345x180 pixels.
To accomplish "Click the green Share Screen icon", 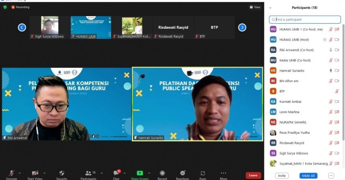I will coord(139,173).
